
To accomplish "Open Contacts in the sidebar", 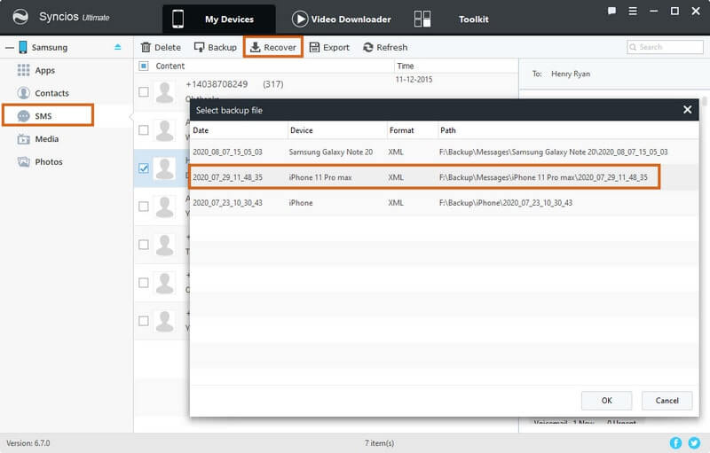I will tap(51, 93).
